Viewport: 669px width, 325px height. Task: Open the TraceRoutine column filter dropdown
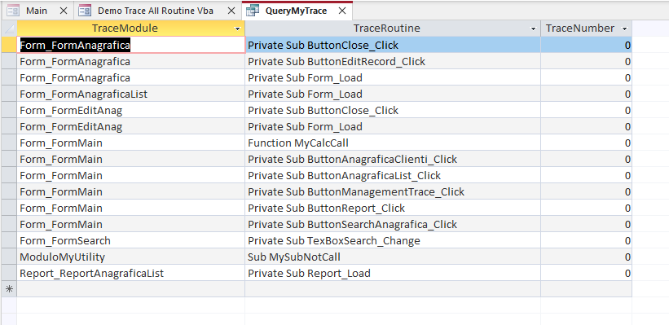click(533, 29)
